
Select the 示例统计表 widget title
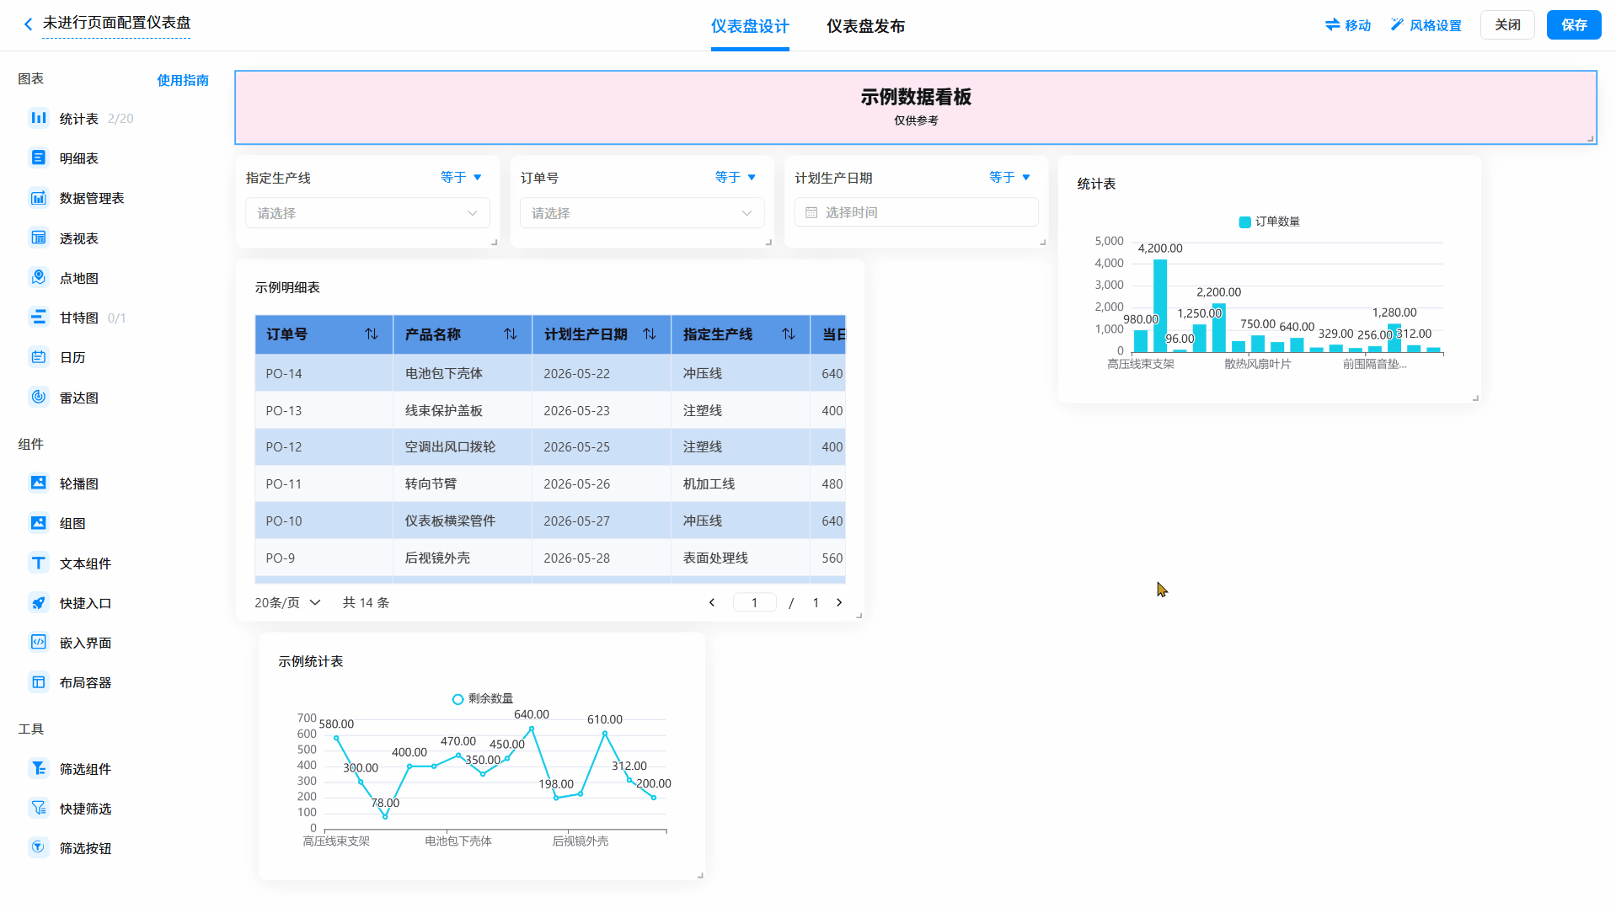click(x=310, y=661)
